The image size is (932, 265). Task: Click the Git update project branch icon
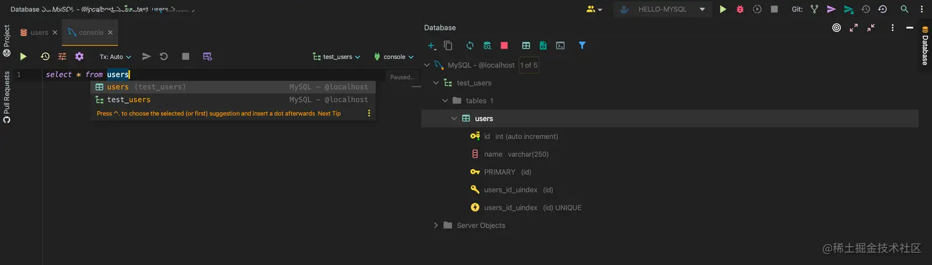814,9
